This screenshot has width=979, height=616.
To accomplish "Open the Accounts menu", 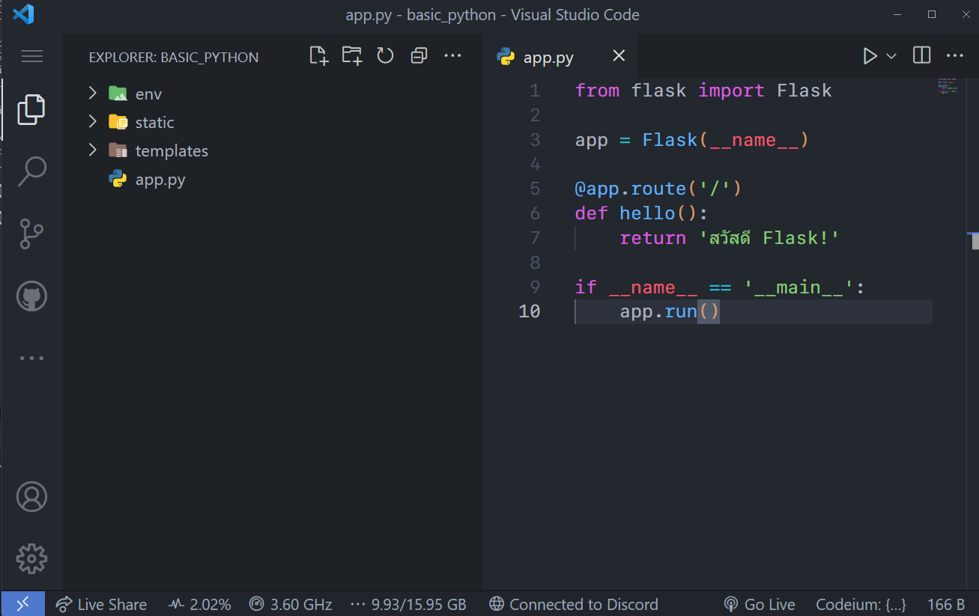I will click(31, 497).
